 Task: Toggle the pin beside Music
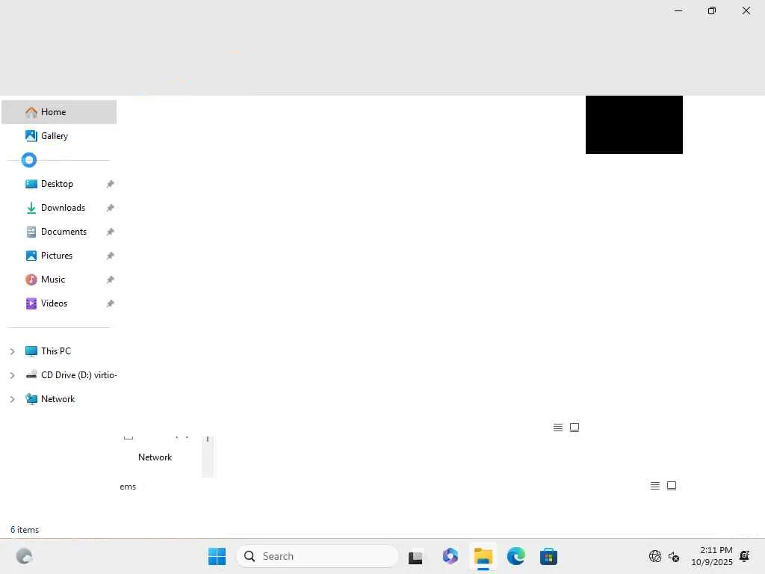[111, 280]
